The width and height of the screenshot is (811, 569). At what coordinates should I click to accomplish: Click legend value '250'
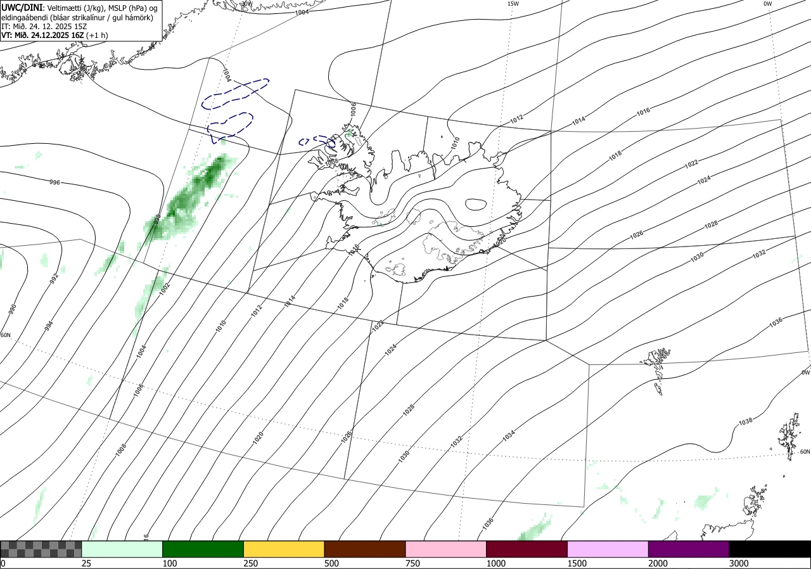251,563
